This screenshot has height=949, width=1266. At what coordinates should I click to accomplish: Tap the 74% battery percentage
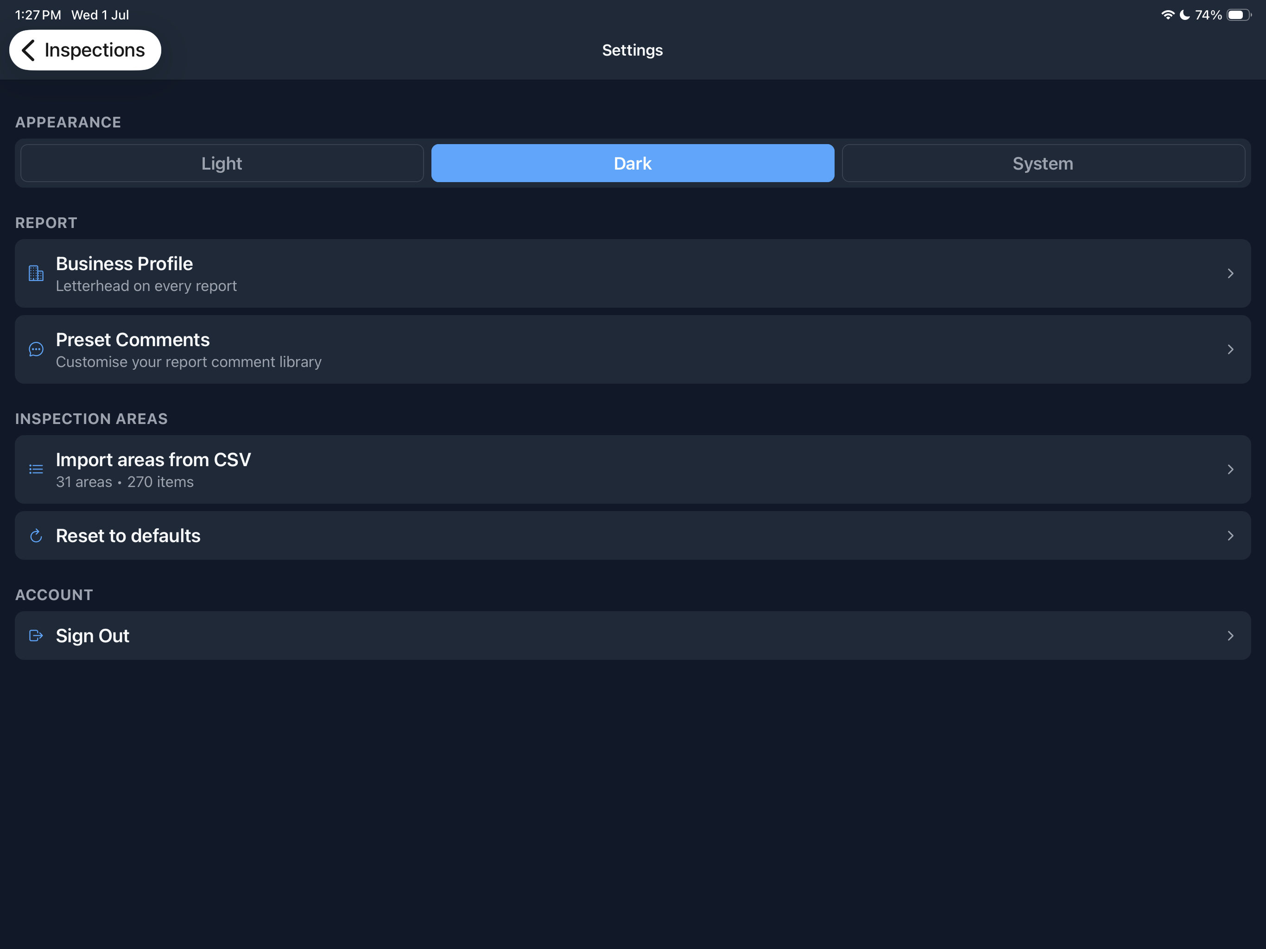pyautogui.click(x=1208, y=15)
